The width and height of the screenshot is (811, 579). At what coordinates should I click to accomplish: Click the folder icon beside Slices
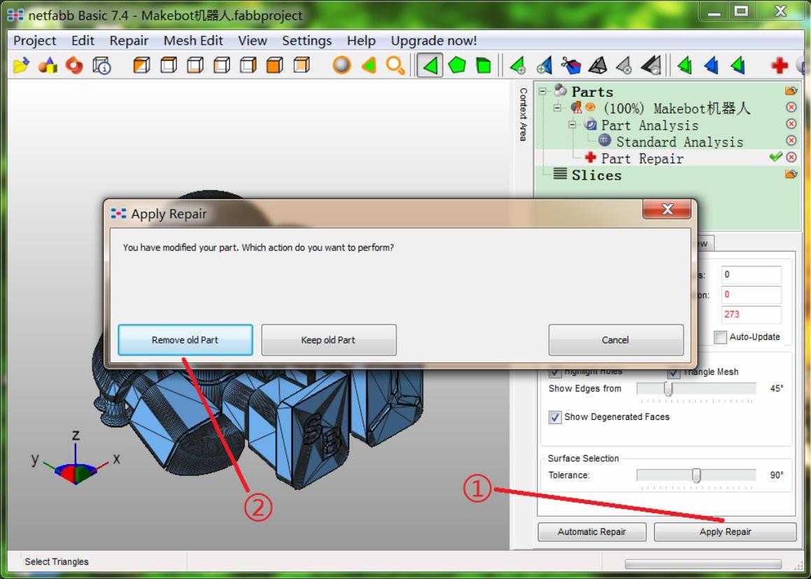(791, 174)
